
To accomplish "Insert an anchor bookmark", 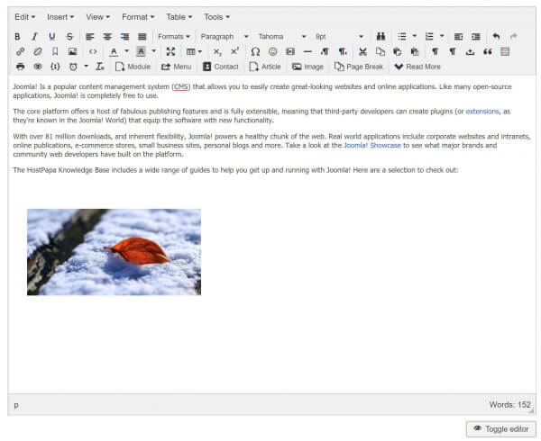I will pos(55,51).
